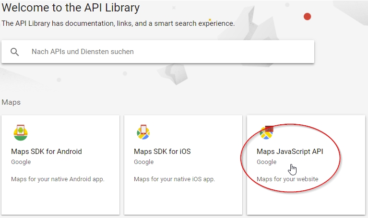
Task: Click 'Maps for your native Android app.' description
Action: pos(58,179)
